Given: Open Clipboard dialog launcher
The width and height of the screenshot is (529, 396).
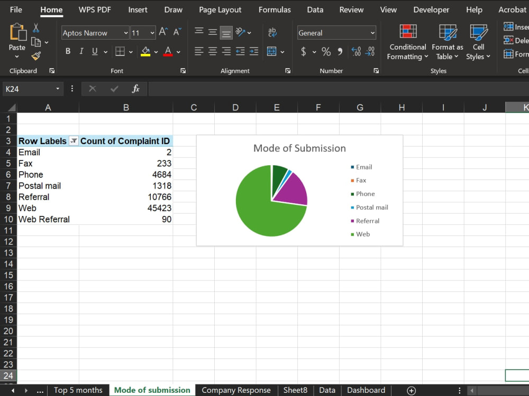Looking at the screenshot, I should (x=52, y=71).
